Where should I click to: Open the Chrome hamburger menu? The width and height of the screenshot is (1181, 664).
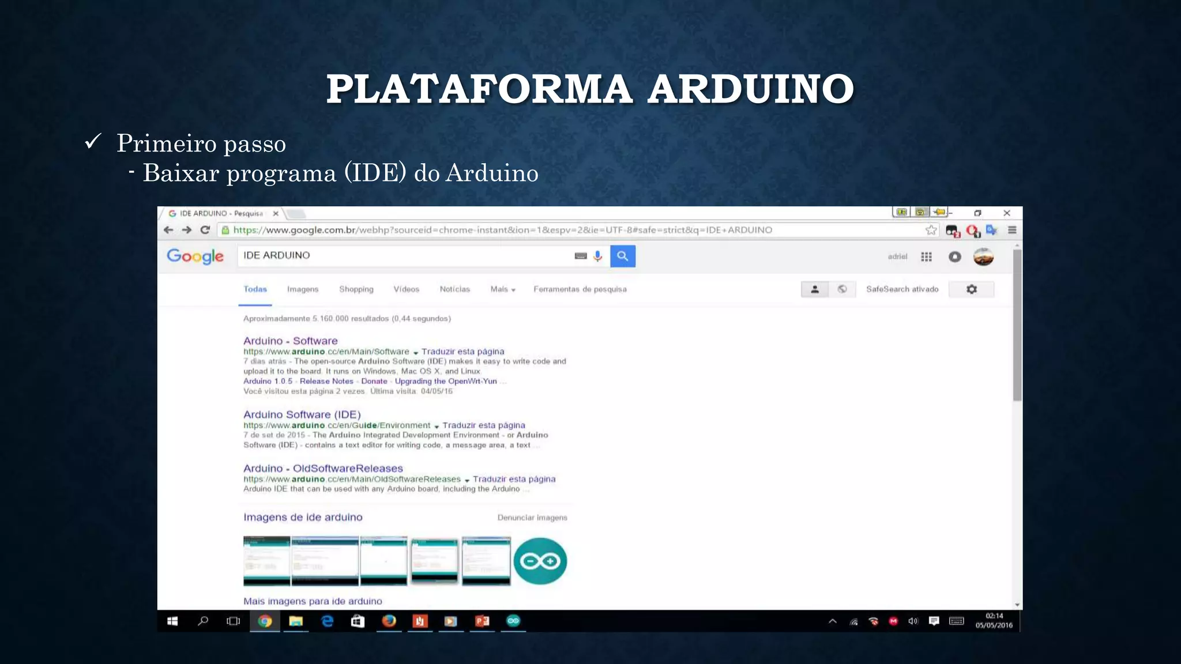[x=1012, y=230]
